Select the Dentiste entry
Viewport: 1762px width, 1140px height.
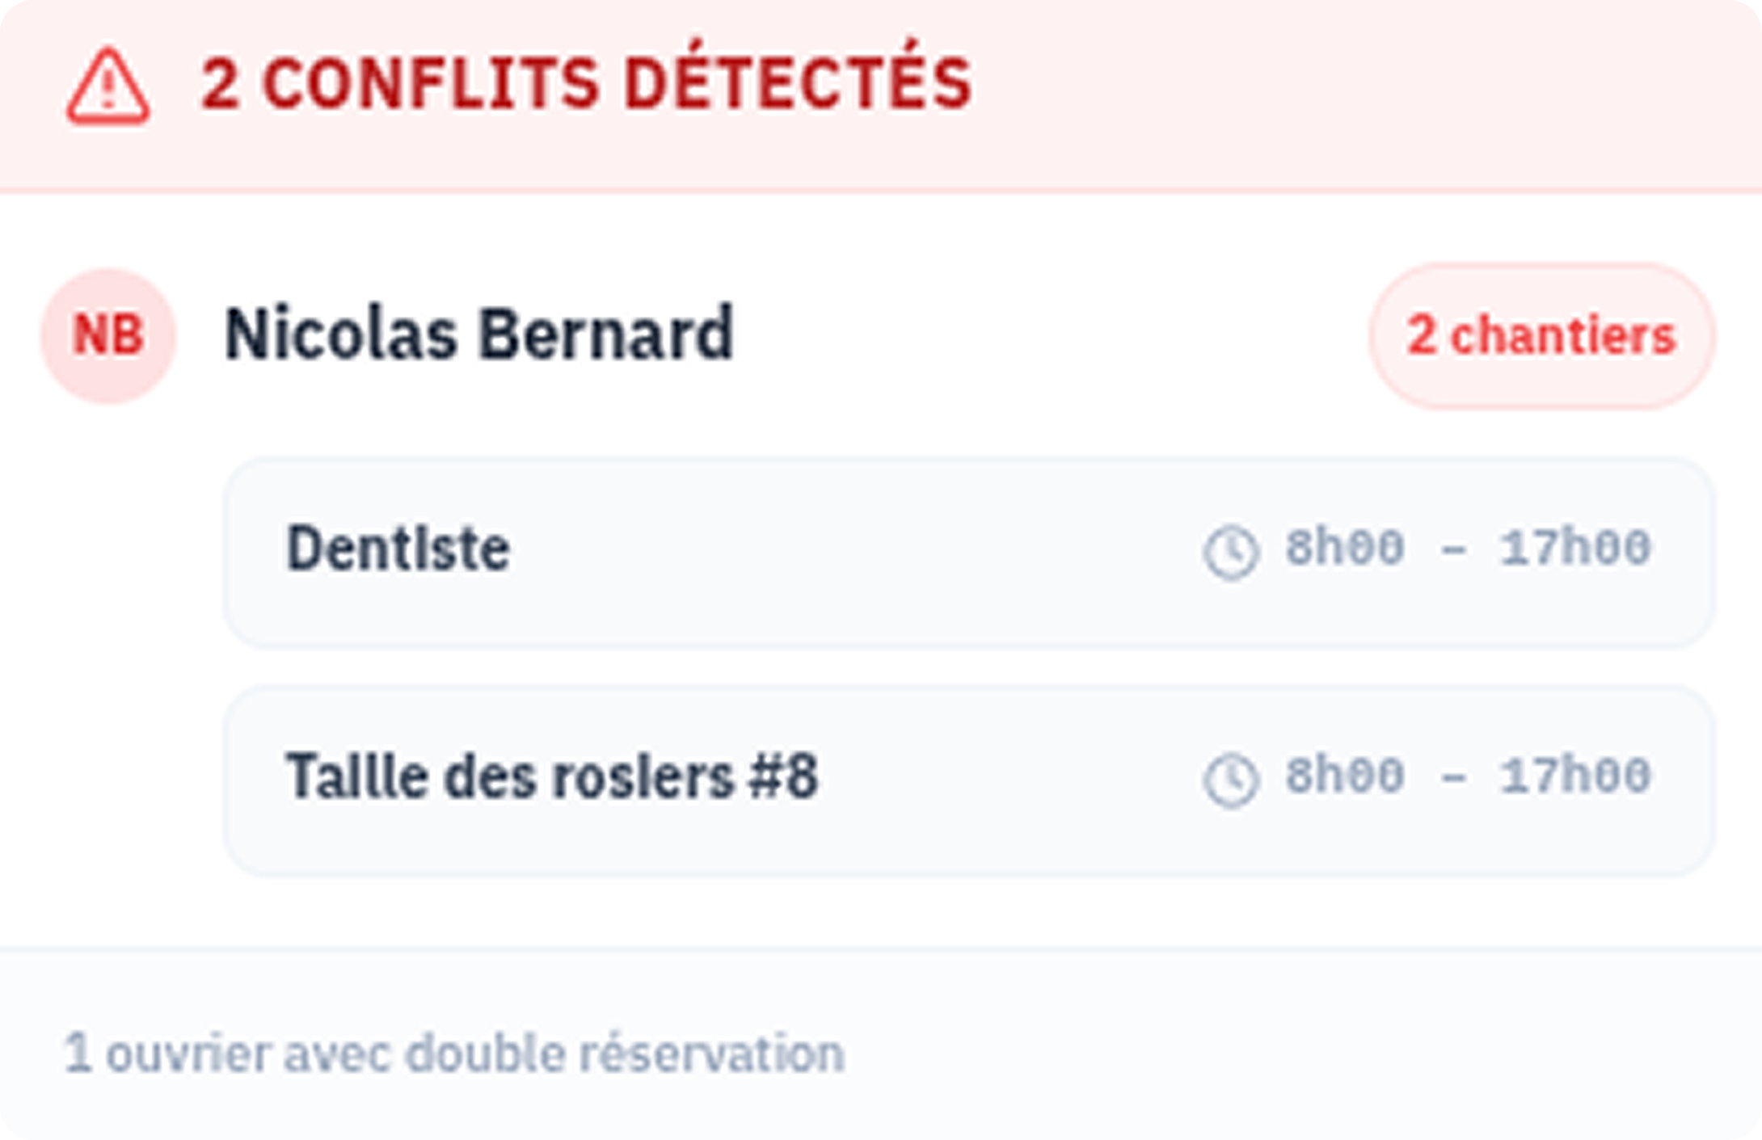[400, 549]
